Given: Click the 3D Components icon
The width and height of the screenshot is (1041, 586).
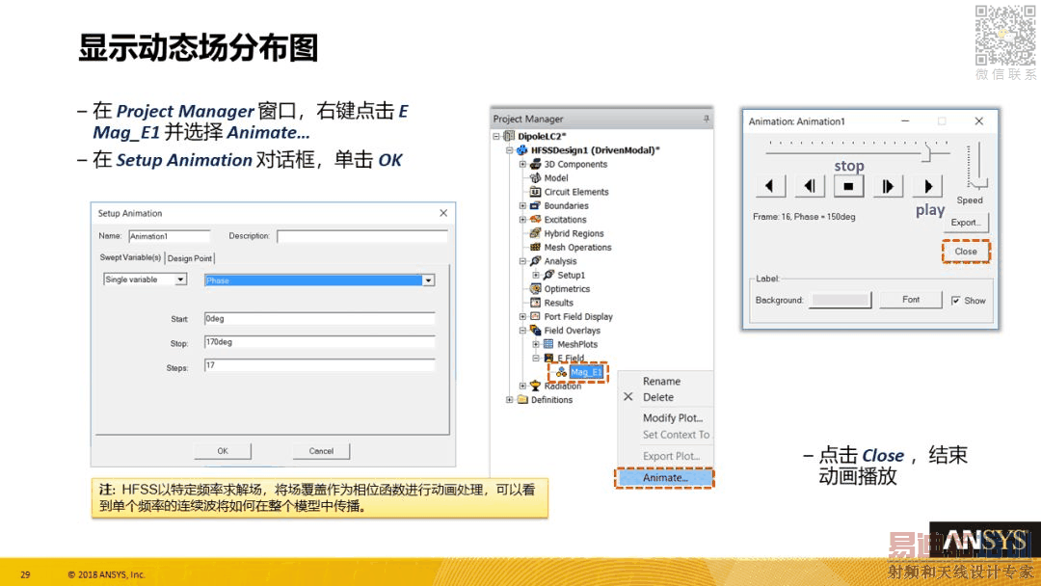Looking at the screenshot, I should pos(535,164).
